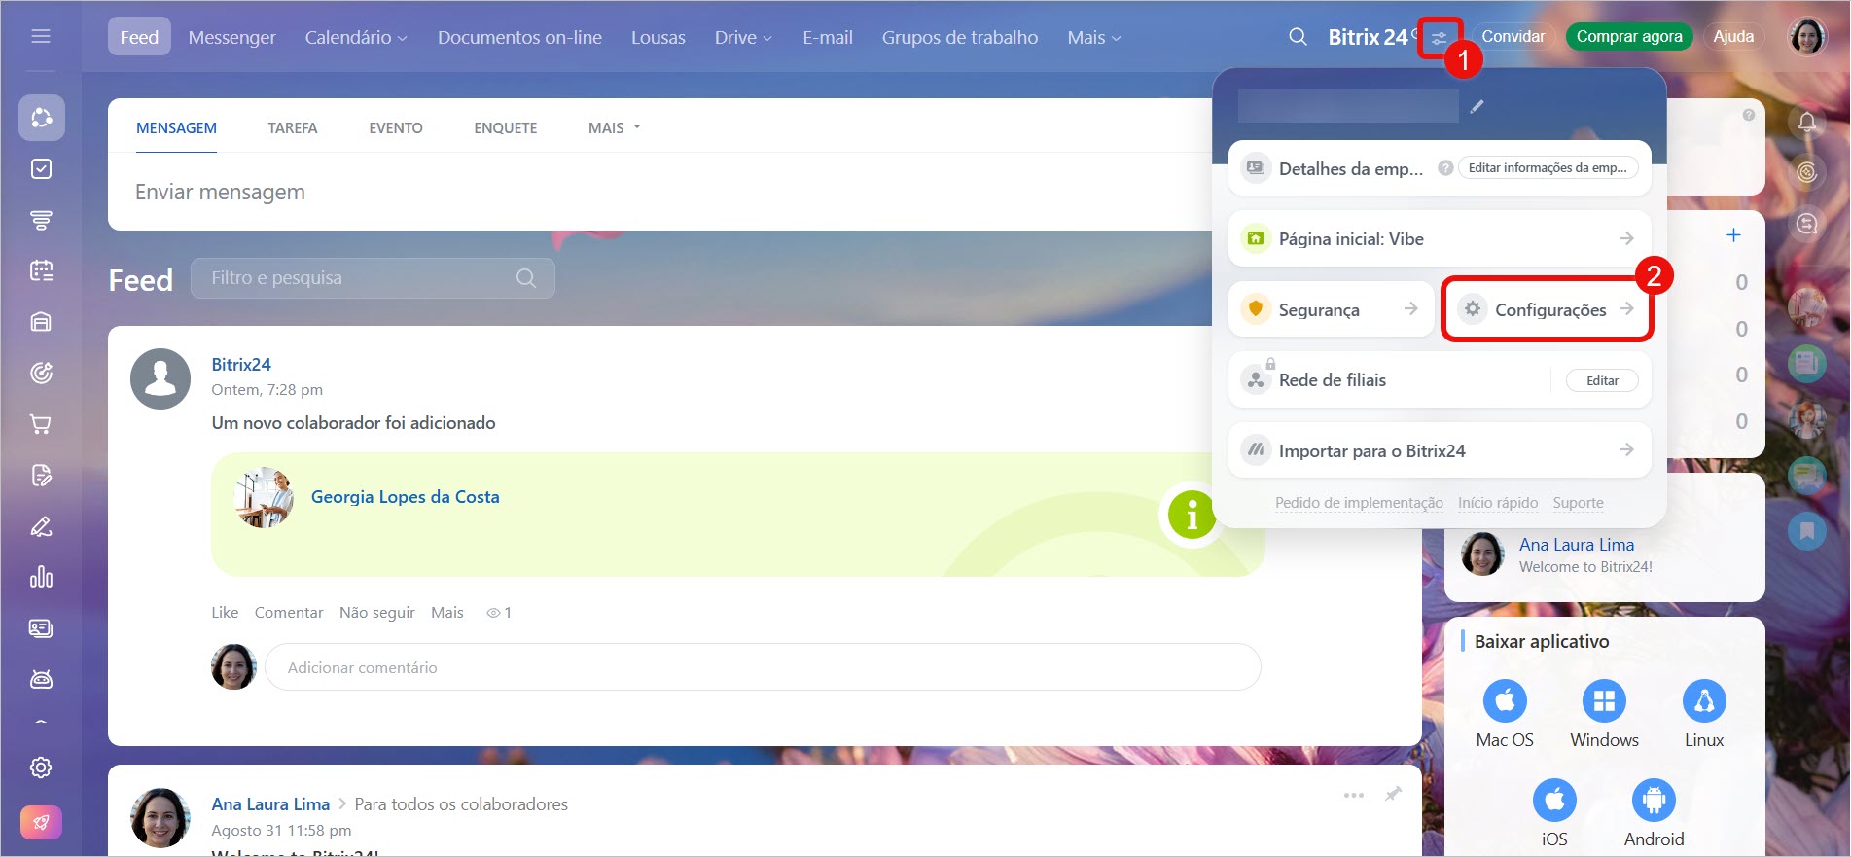
Task: Click the sliders settings icon beside Bitrix24
Action: click(x=1439, y=39)
